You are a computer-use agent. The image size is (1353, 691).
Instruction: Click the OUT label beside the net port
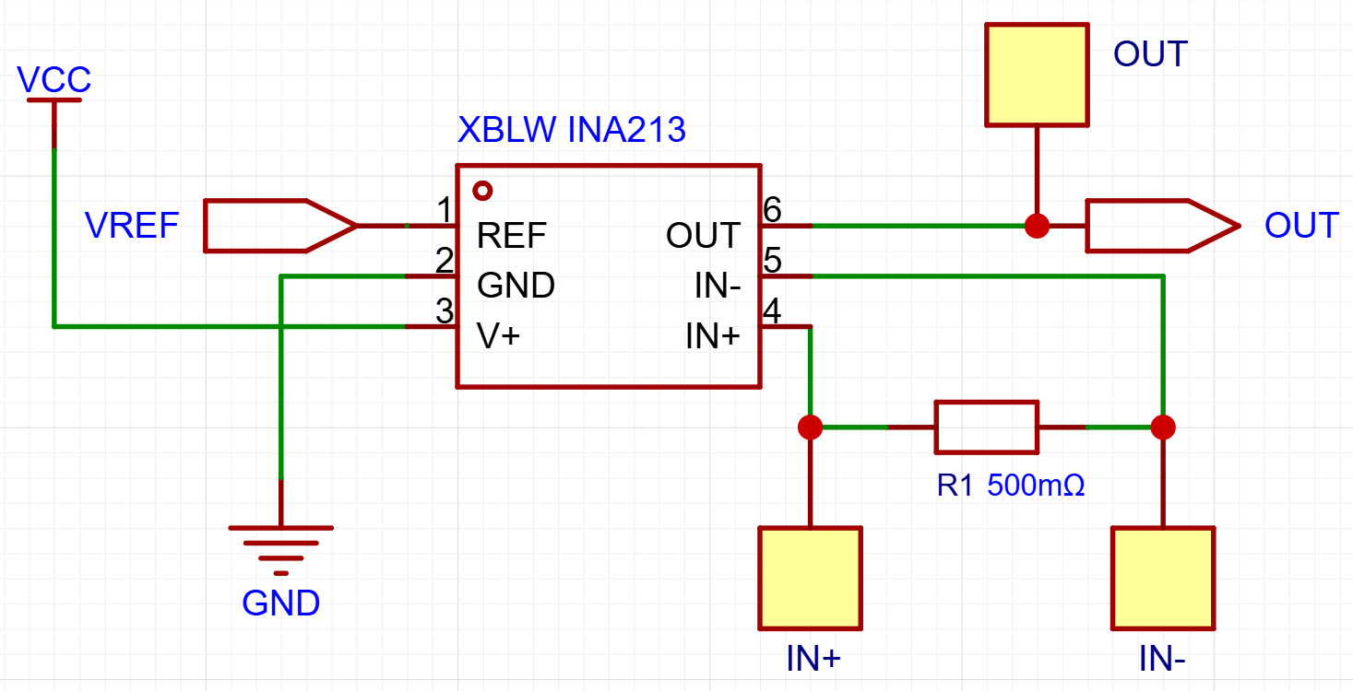(1301, 225)
